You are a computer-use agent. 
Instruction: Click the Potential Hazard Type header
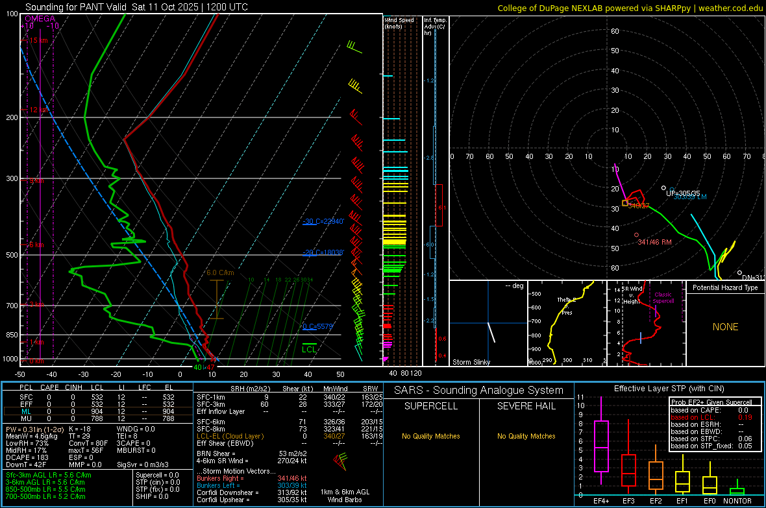click(725, 287)
